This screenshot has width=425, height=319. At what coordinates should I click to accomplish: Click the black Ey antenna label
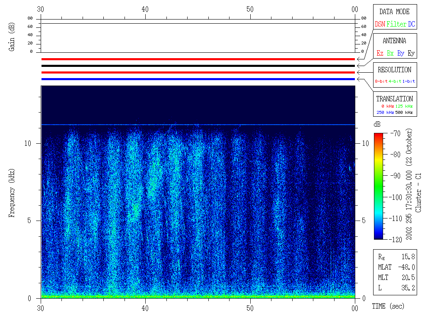411,54
